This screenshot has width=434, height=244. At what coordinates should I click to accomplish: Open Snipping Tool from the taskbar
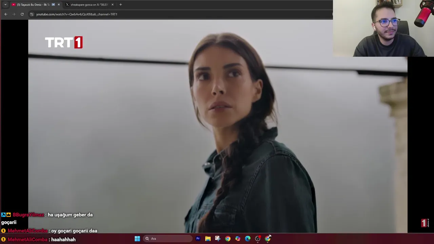[218, 239]
